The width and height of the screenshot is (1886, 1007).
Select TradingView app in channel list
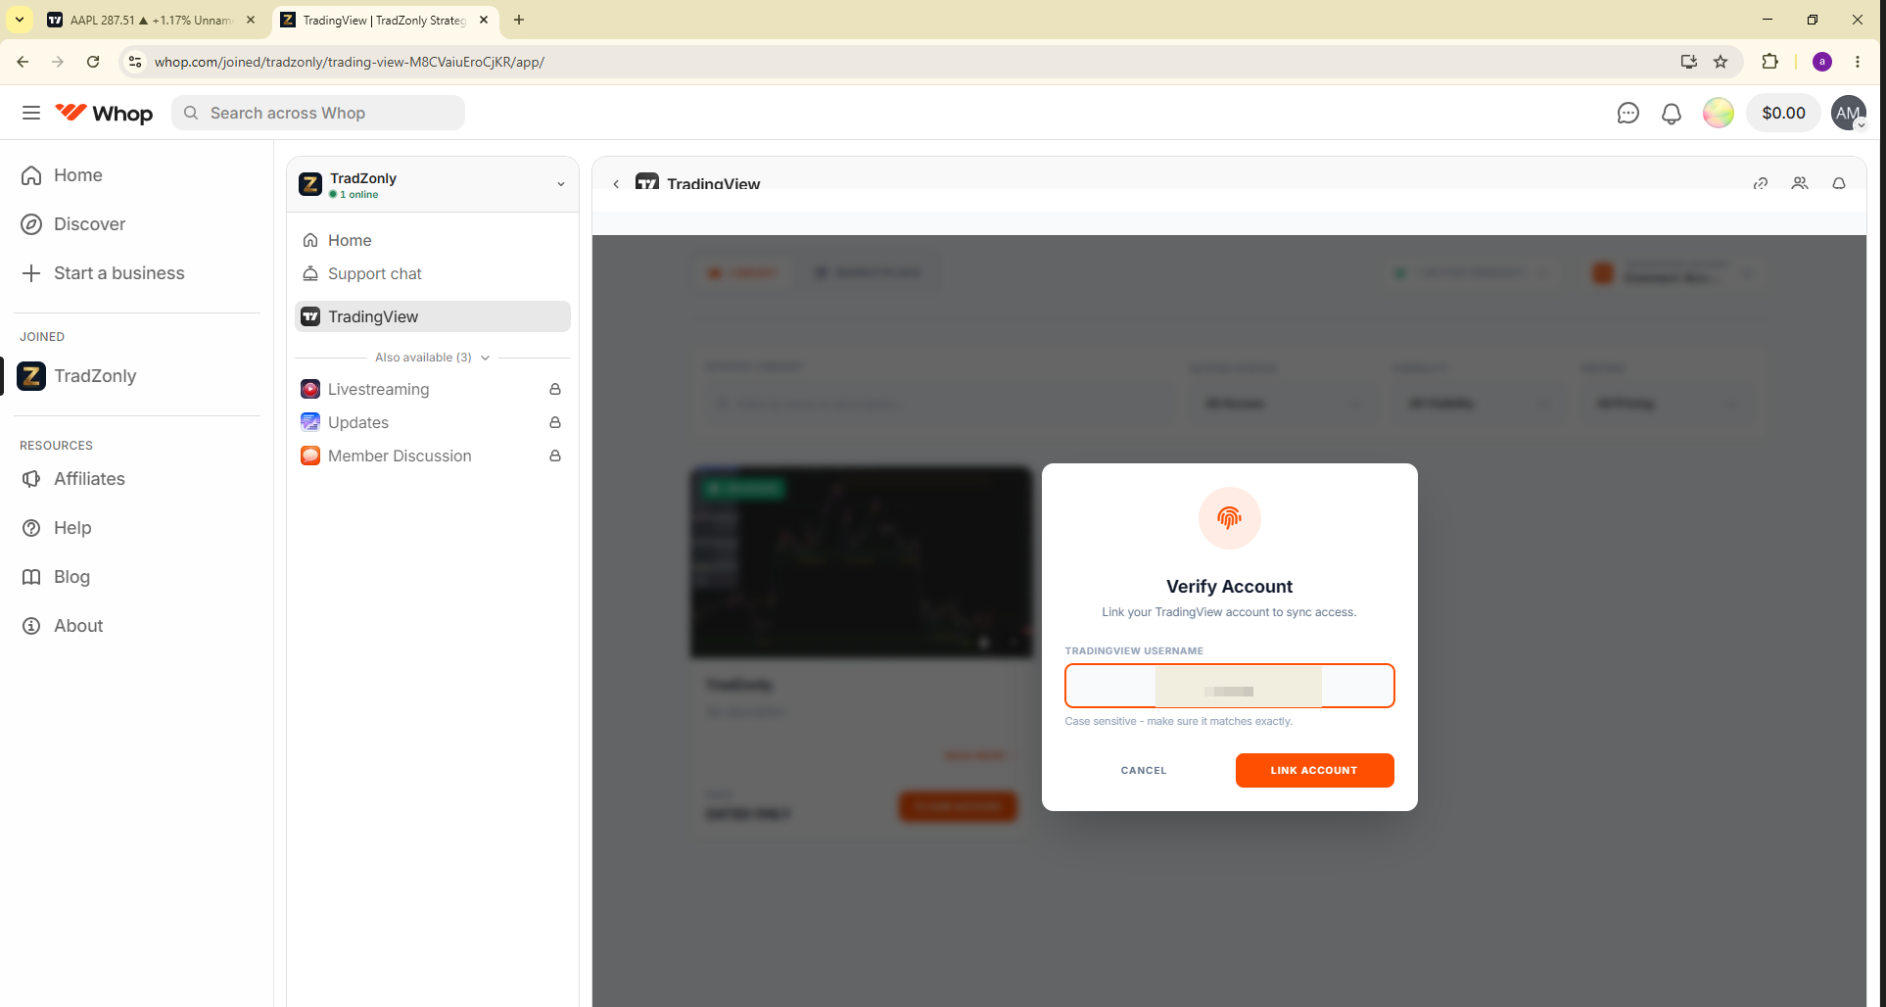[x=432, y=316]
